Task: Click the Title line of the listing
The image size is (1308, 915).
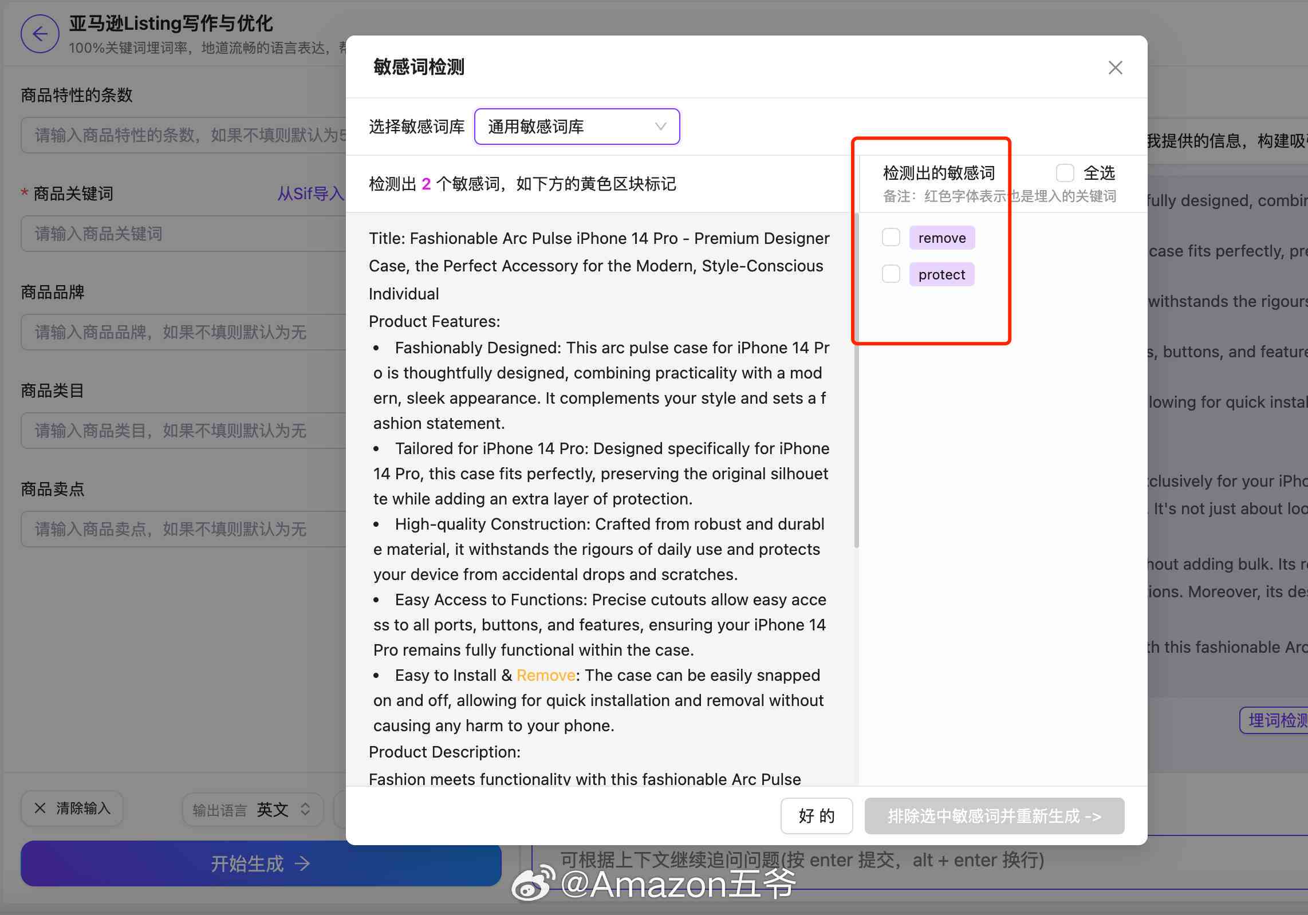Action: pyautogui.click(x=599, y=266)
